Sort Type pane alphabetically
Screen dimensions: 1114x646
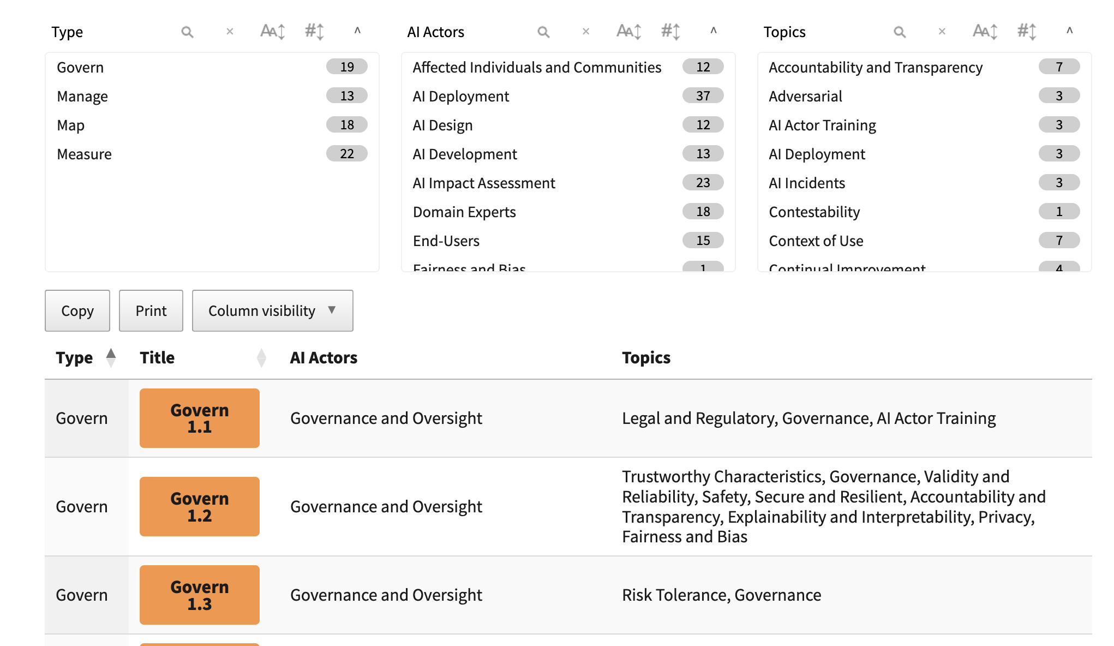pos(272,32)
